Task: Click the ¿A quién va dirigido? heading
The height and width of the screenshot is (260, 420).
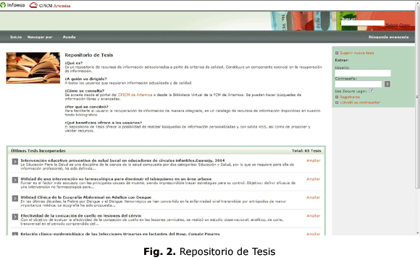Action: coord(85,79)
